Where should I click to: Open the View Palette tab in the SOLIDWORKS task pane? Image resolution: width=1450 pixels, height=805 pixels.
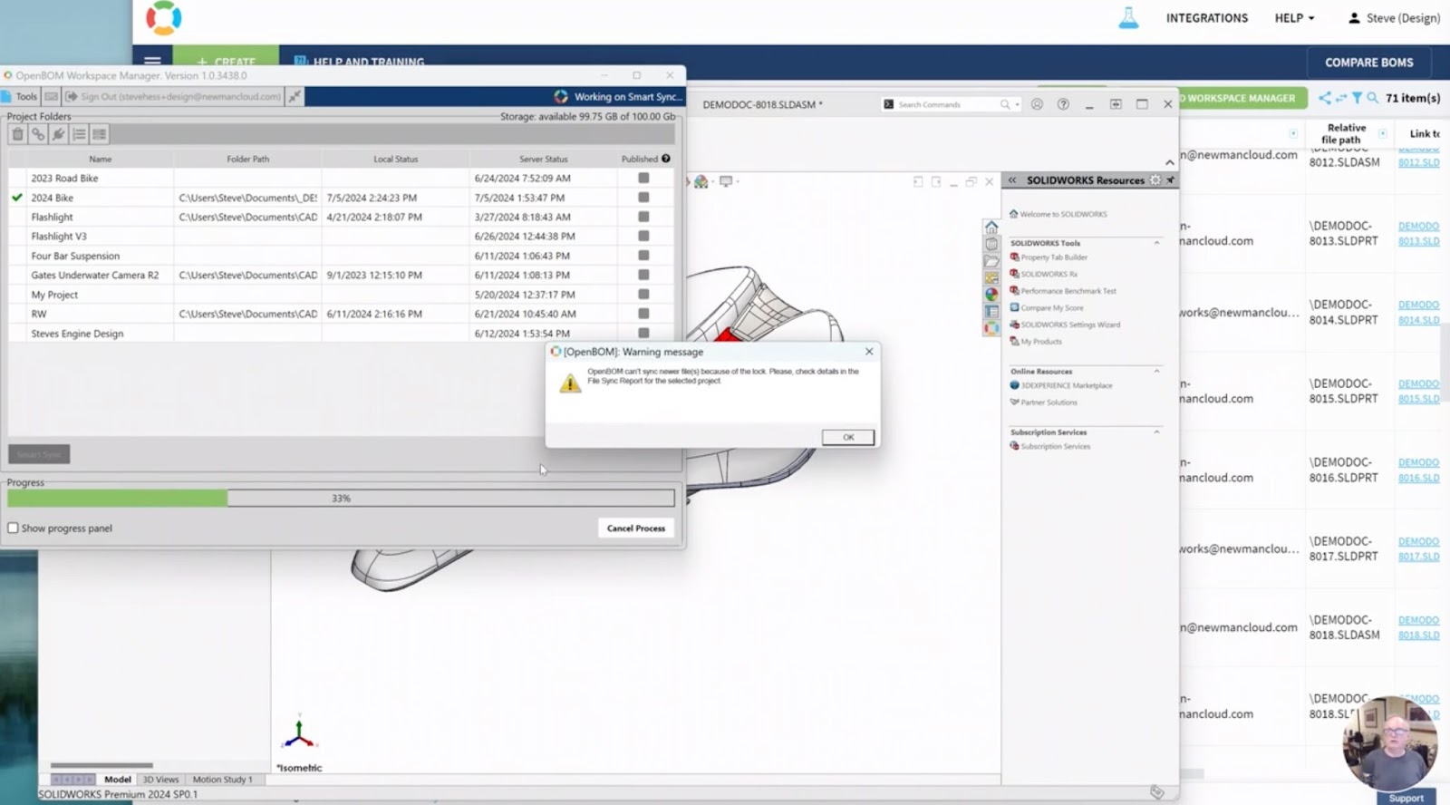tap(991, 277)
